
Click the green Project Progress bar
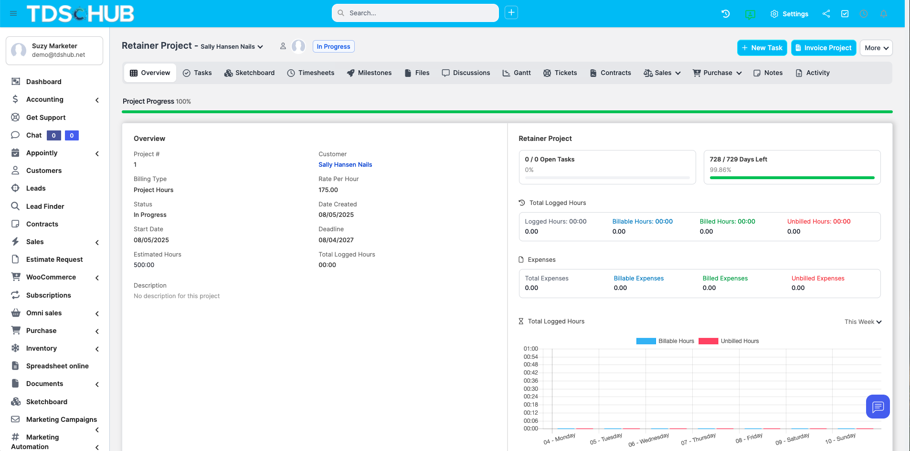click(507, 112)
